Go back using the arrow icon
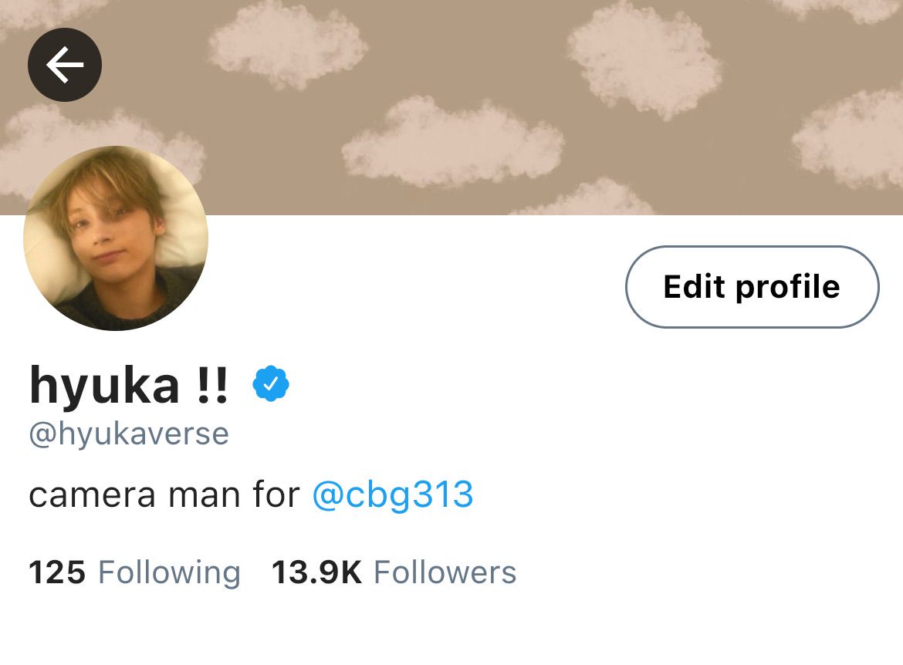 [65, 65]
